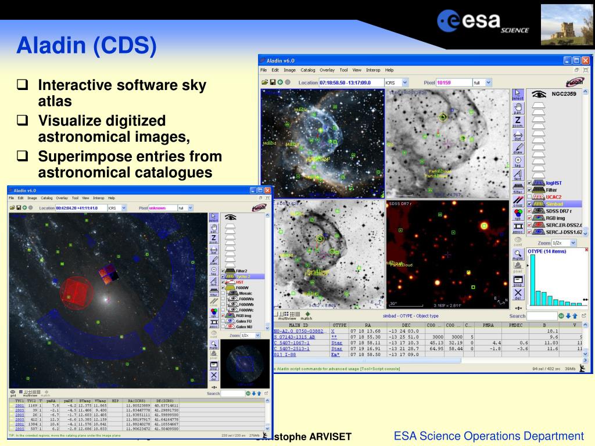Open Zoom 1/2x dropdown in right window
595x446 pixels.
[573, 243]
